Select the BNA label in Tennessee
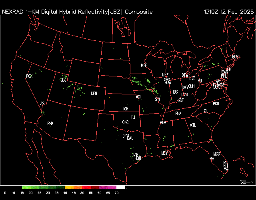The height and width of the screenshot is (200, 256). [178, 114]
